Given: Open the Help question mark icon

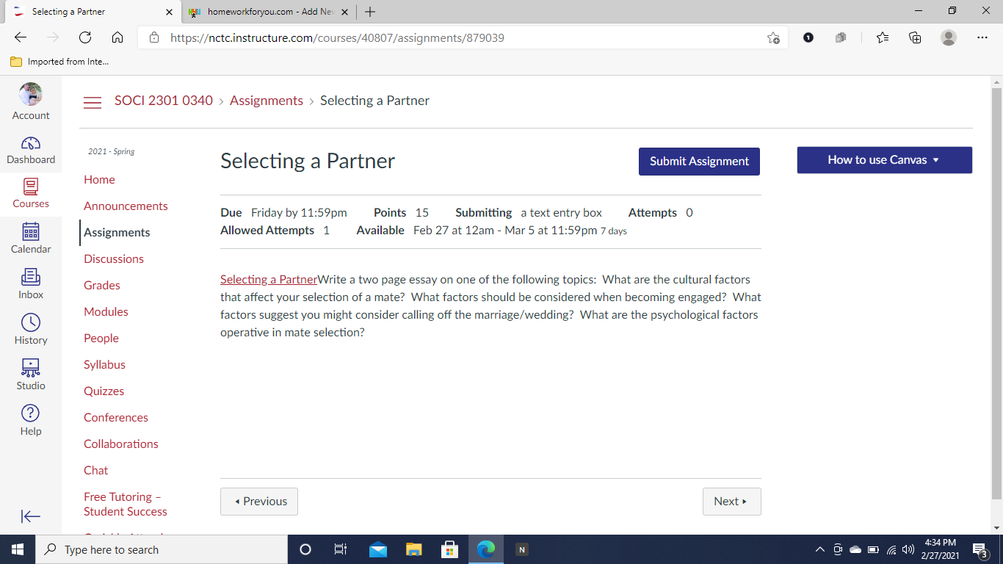Looking at the screenshot, I should (x=31, y=413).
